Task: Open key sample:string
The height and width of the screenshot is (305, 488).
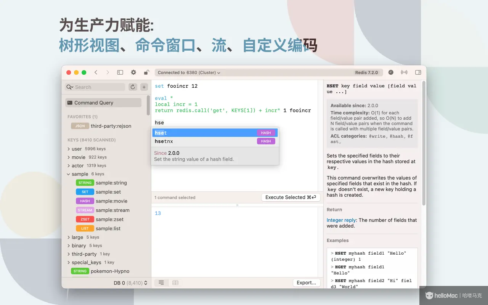Action: point(111,183)
